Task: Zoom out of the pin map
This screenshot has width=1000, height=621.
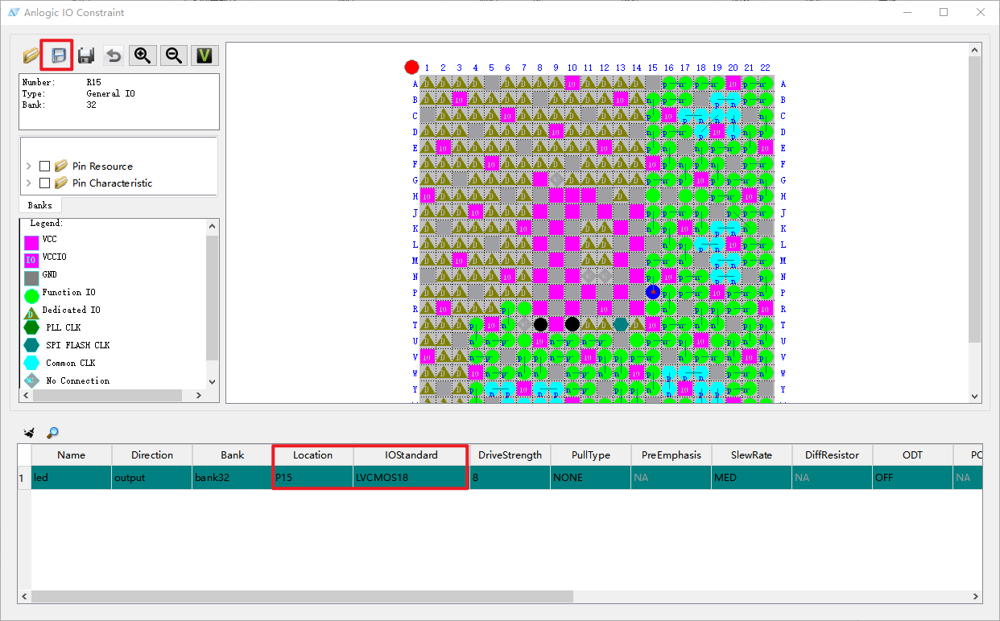Action: (x=173, y=55)
